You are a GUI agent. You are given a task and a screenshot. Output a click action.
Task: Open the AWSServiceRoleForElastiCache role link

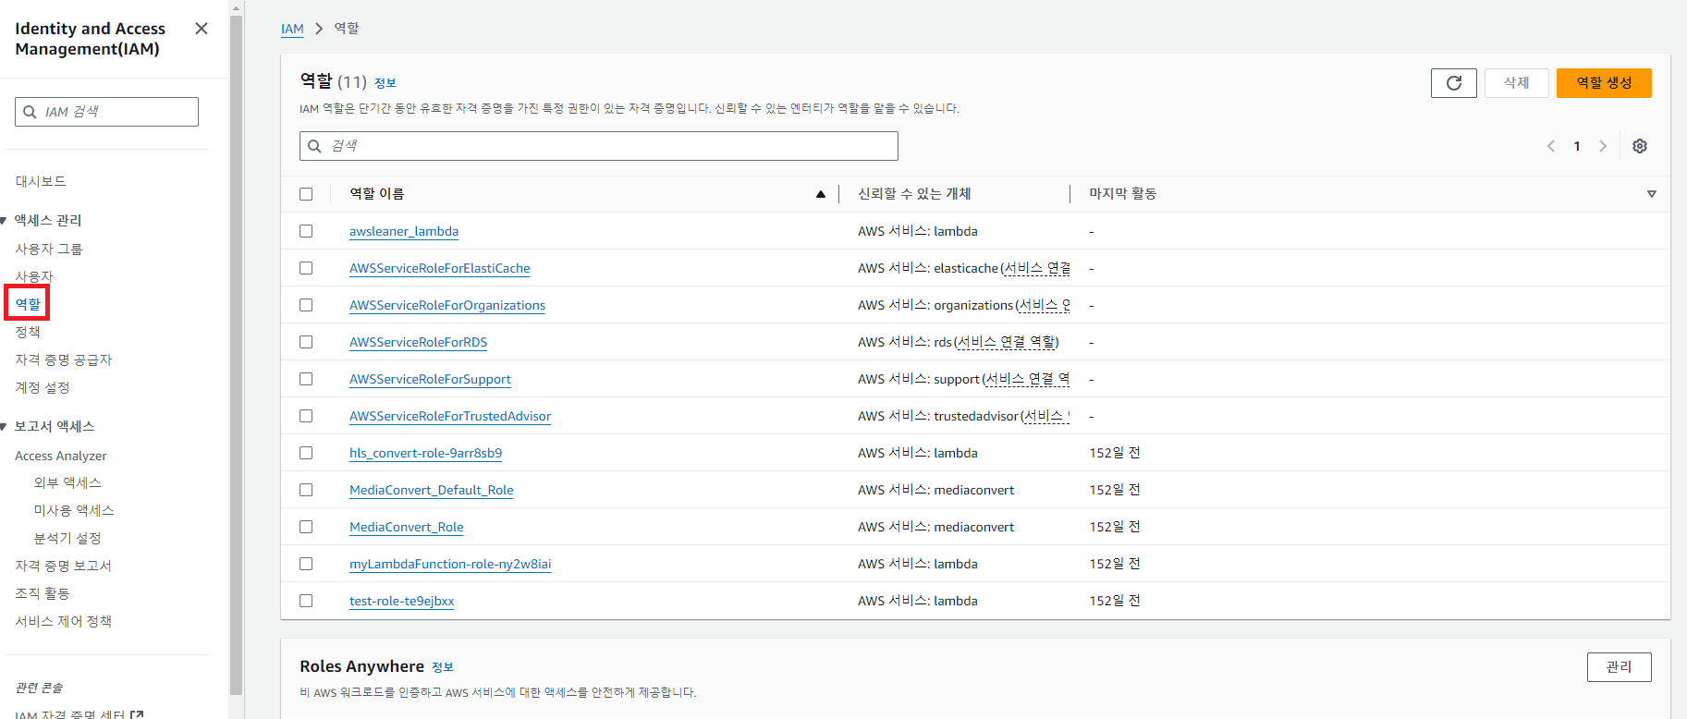tap(440, 268)
